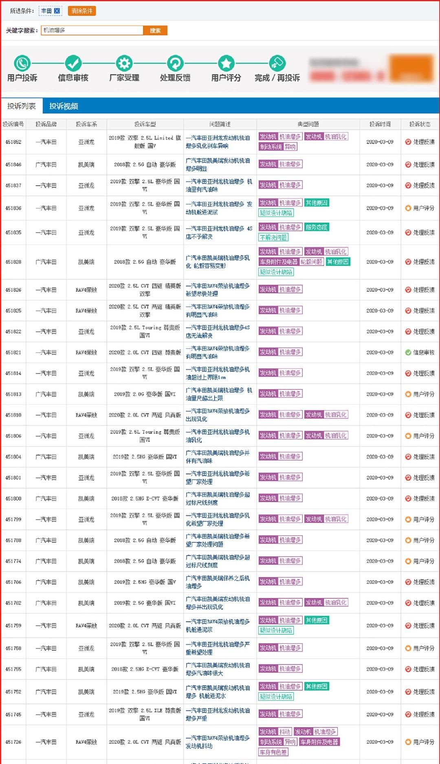Click the 处理反馈 status icon for complaint 451762
Screen dimensions: 440x764
(408, 603)
